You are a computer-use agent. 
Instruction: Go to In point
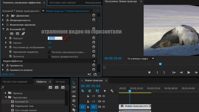(174, 72)
